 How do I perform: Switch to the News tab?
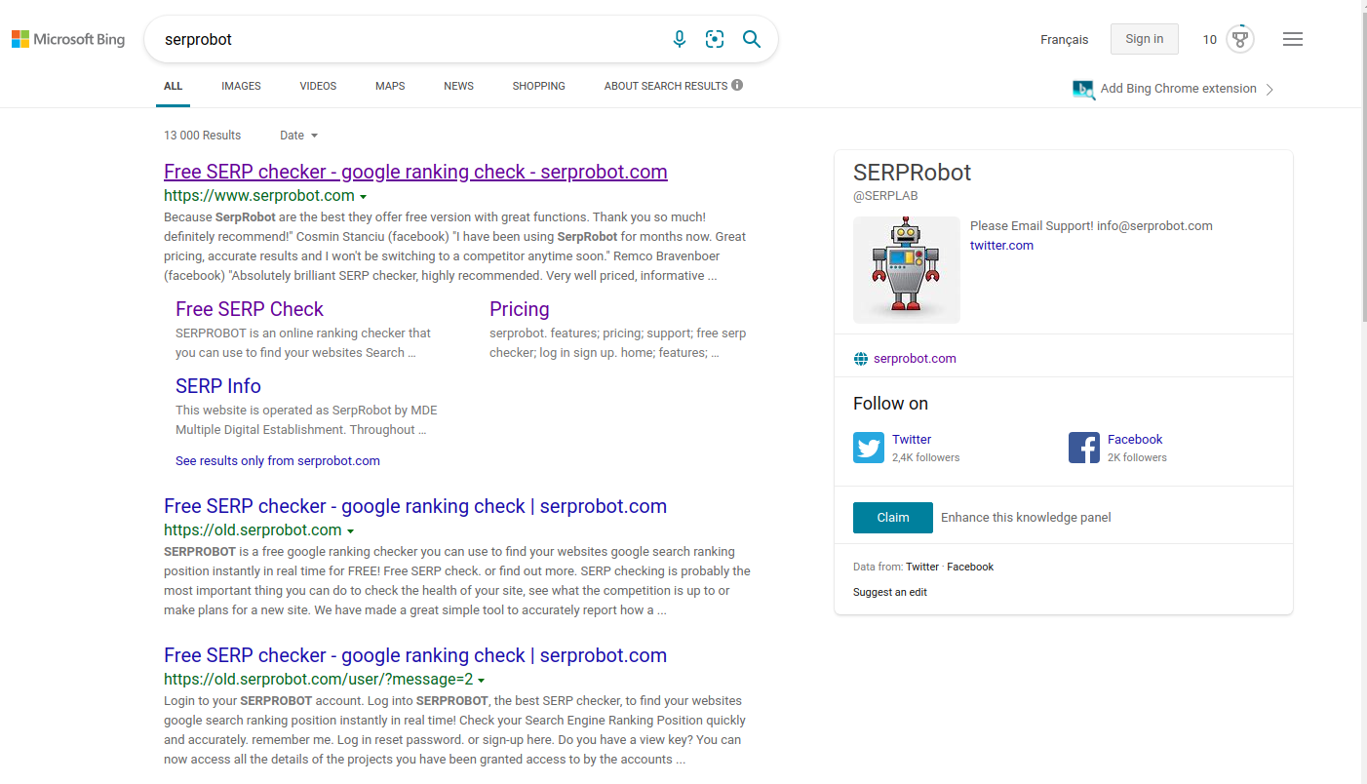click(458, 86)
